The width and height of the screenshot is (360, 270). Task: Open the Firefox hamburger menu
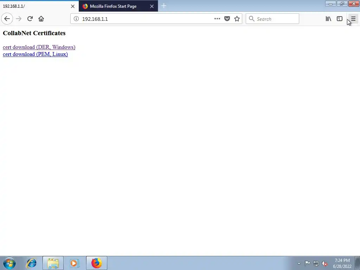pos(353,19)
